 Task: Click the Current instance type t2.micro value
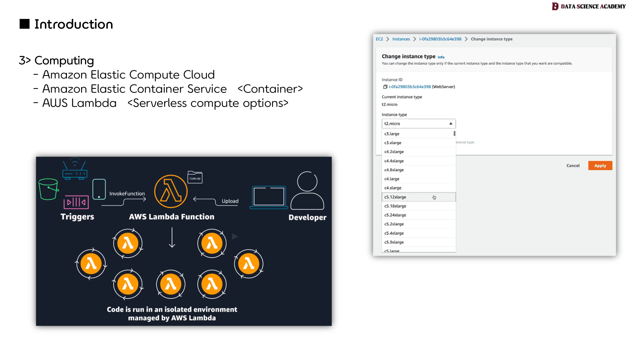click(389, 105)
